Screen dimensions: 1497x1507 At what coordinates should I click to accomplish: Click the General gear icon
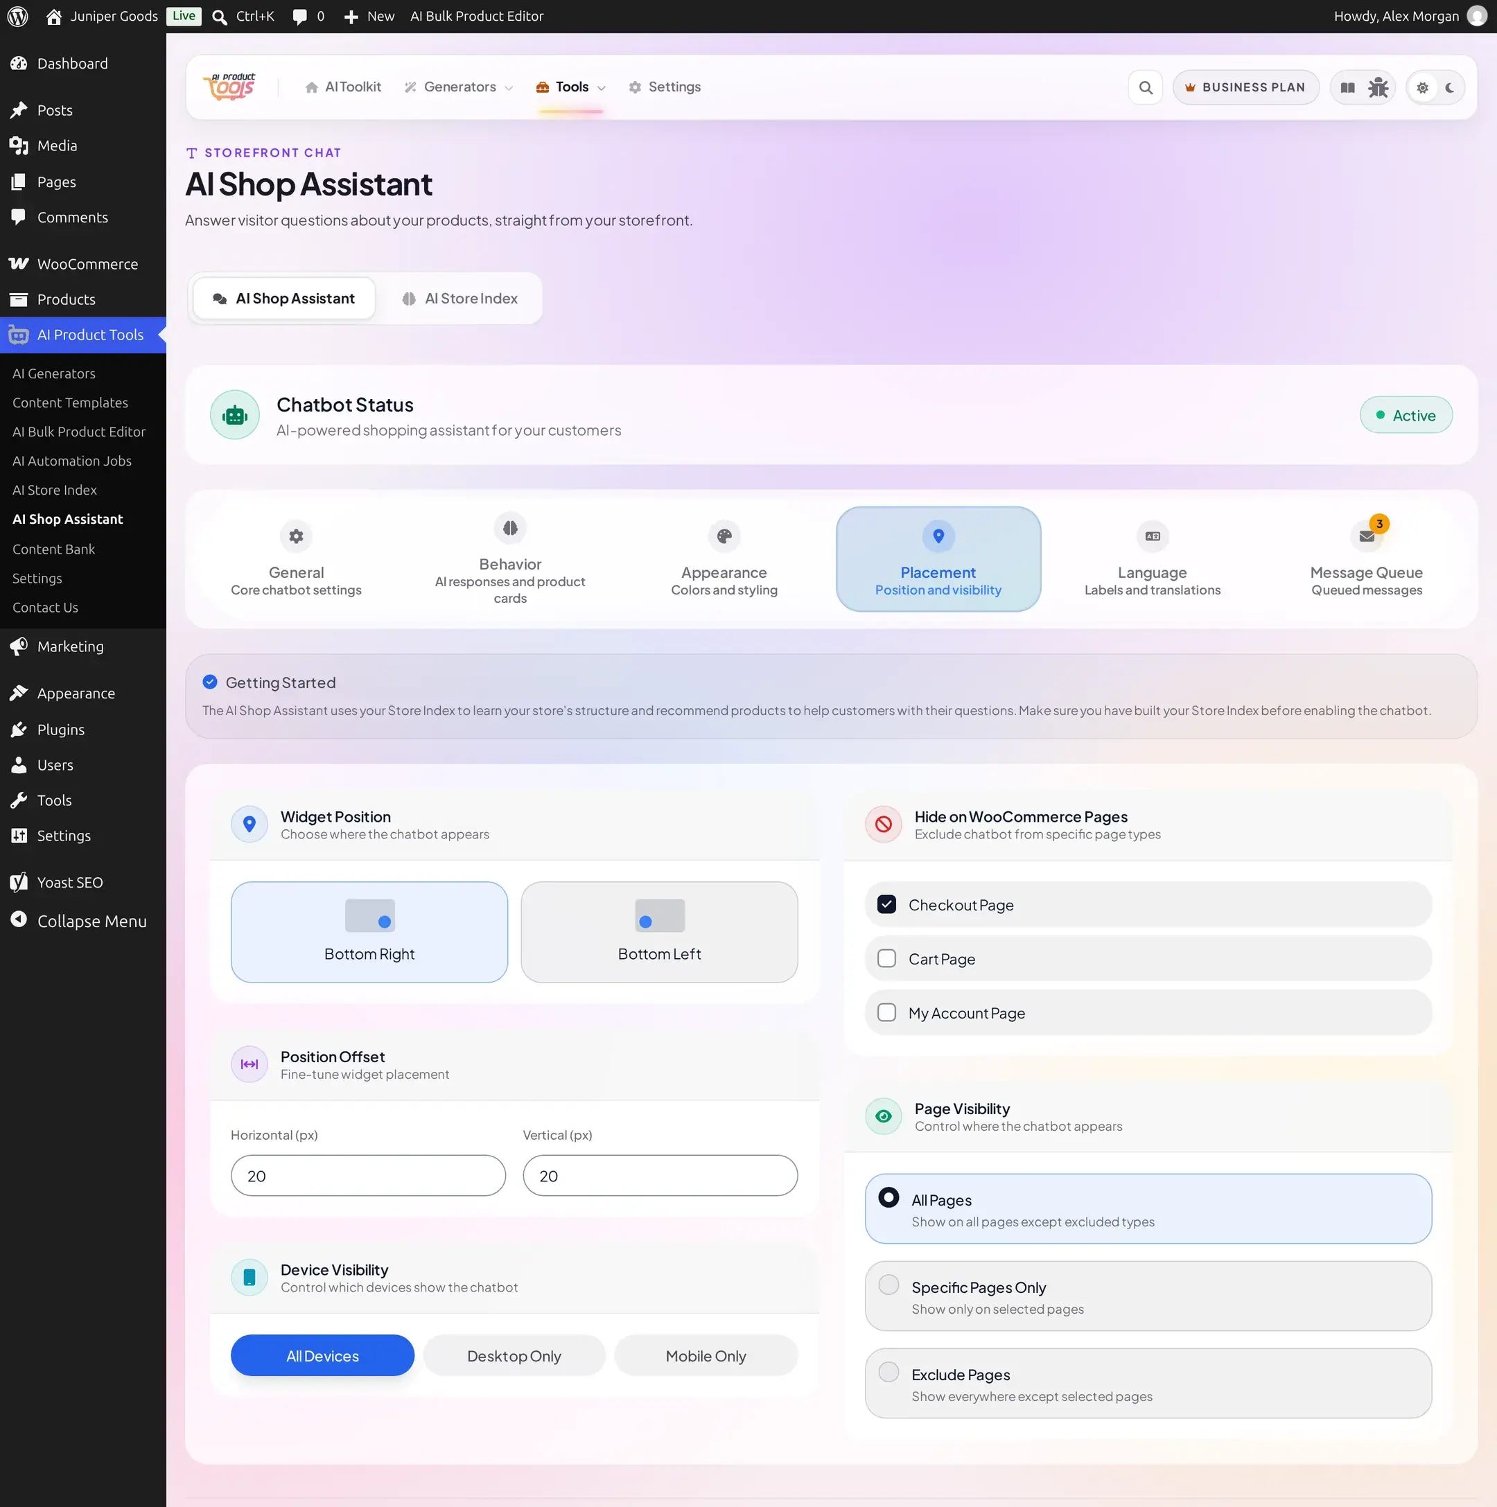pyautogui.click(x=297, y=536)
